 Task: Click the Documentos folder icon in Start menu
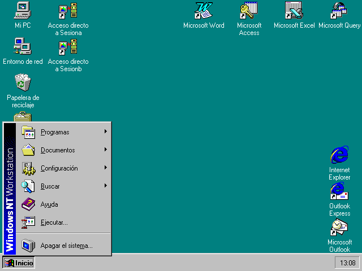tap(28, 150)
